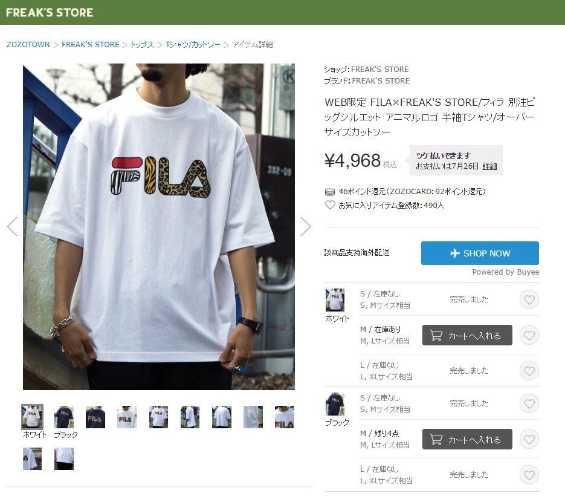Show next product image arrow
Viewport: 565px width, 496px height.
pos(305,227)
